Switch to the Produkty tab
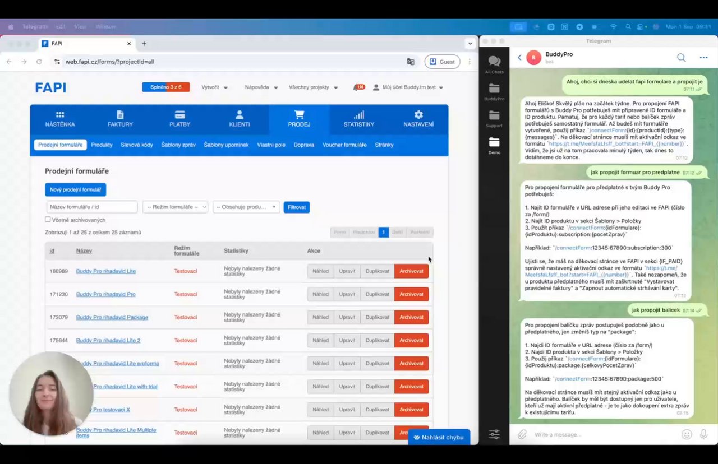 [x=102, y=145]
